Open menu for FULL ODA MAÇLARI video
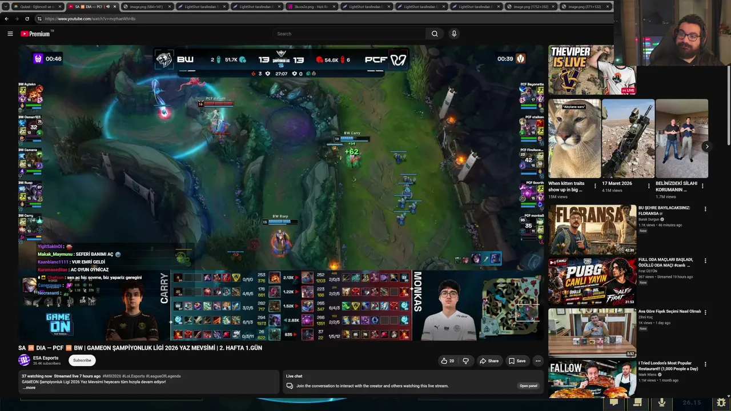Image resolution: width=731 pixels, height=411 pixels. [705, 261]
